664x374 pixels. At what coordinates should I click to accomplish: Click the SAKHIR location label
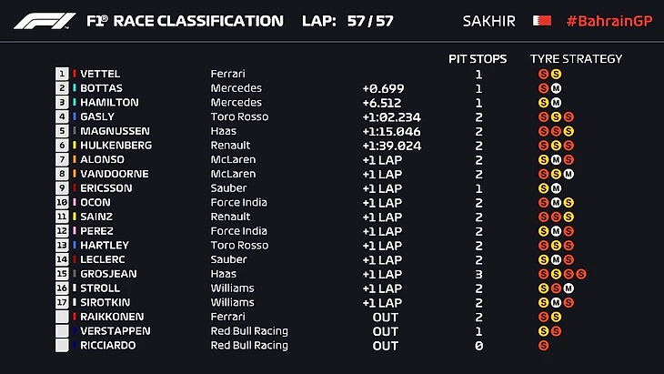click(x=489, y=20)
